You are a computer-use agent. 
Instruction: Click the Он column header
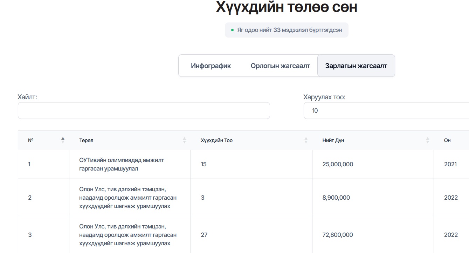447,140
